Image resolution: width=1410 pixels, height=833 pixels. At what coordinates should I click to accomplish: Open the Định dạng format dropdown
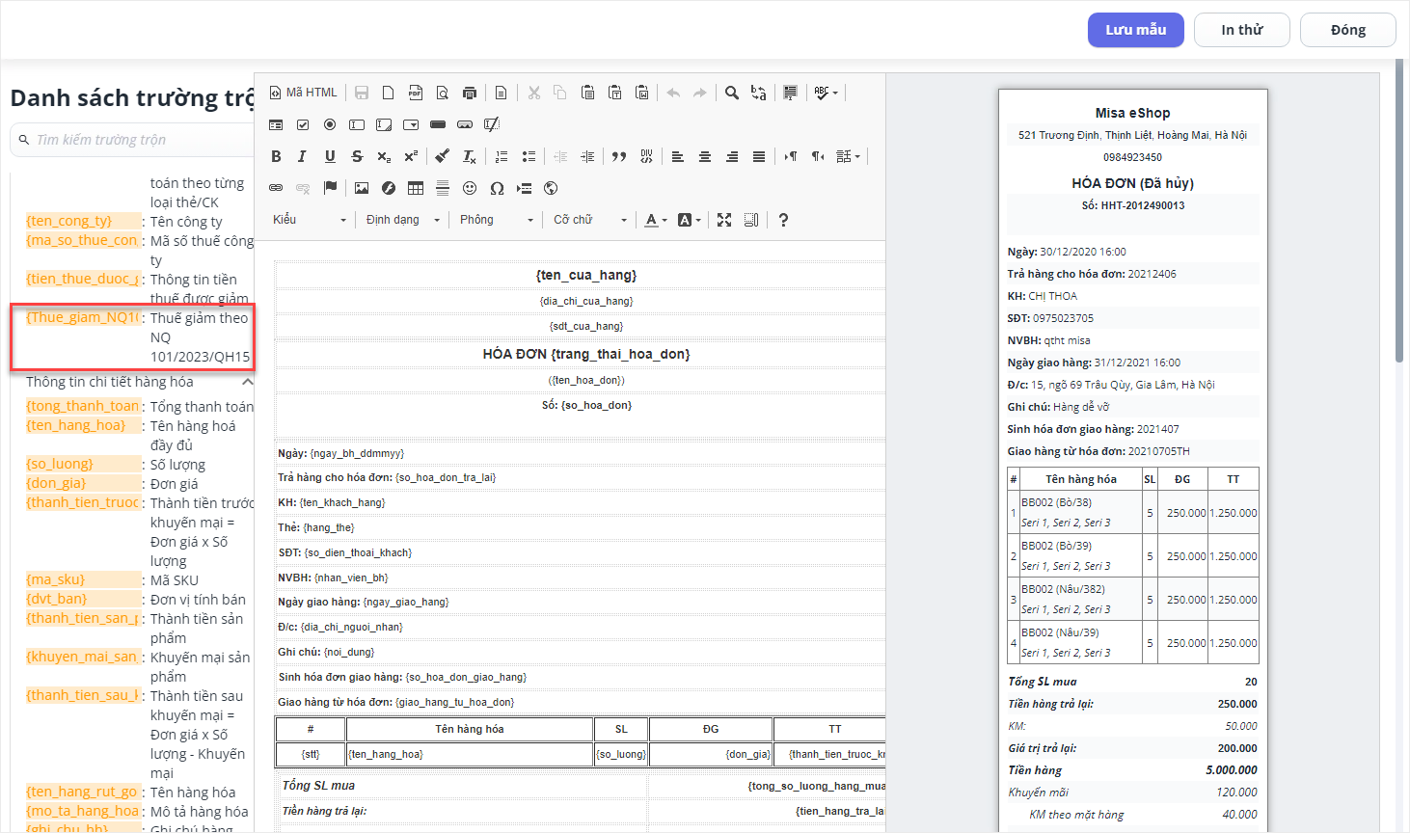coord(402,220)
